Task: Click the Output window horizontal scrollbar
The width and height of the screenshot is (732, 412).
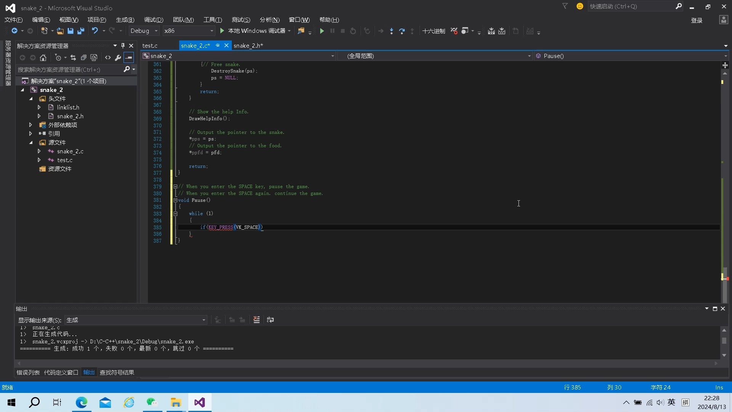Action: (367, 363)
